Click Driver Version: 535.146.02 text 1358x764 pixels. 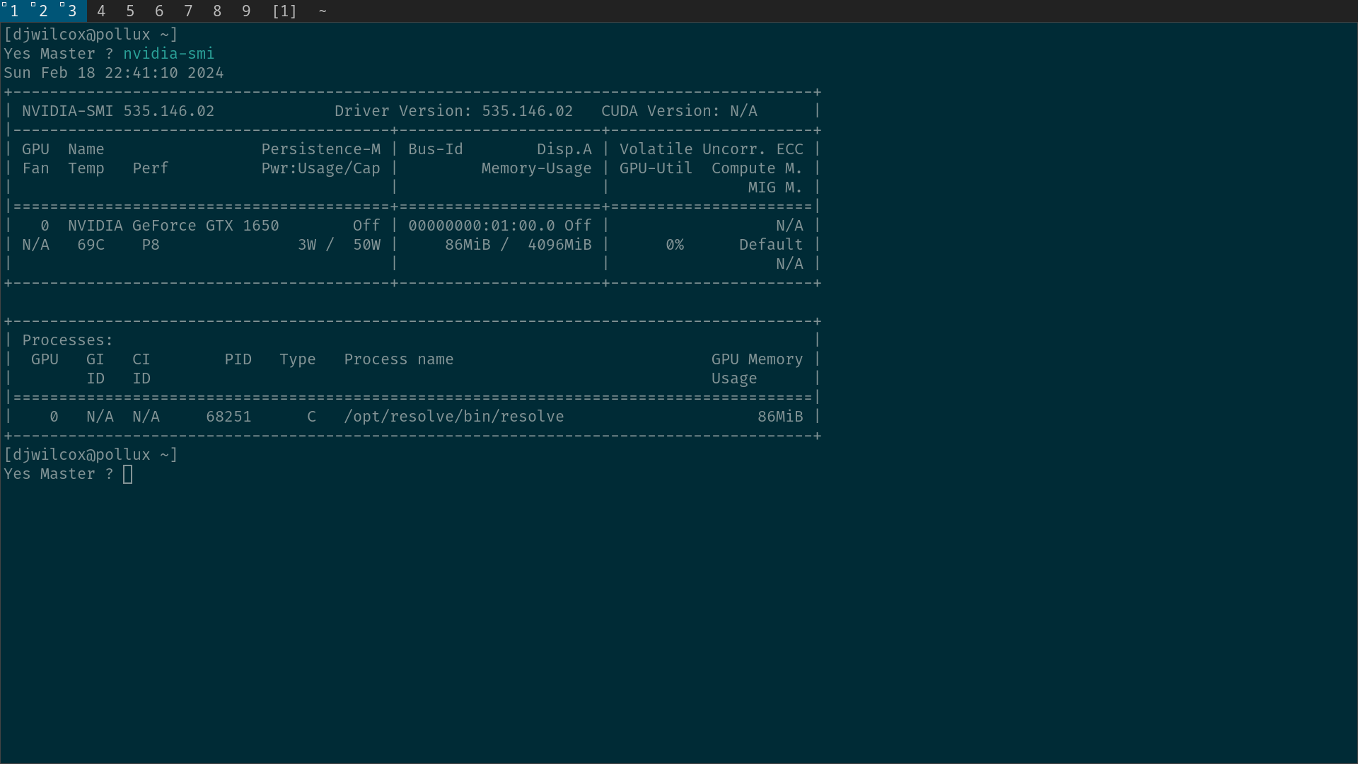pyautogui.click(x=453, y=111)
